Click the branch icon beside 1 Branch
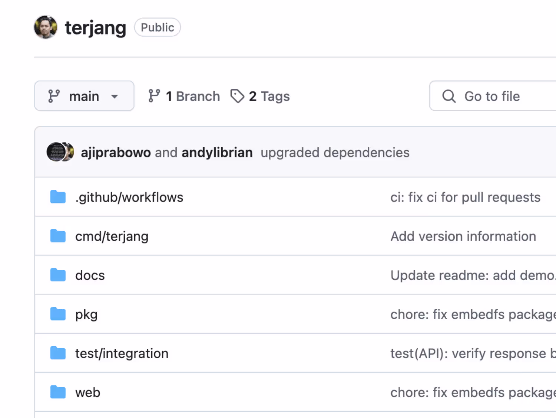The height and width of the screenshot is (418, 556). (154, 96)
